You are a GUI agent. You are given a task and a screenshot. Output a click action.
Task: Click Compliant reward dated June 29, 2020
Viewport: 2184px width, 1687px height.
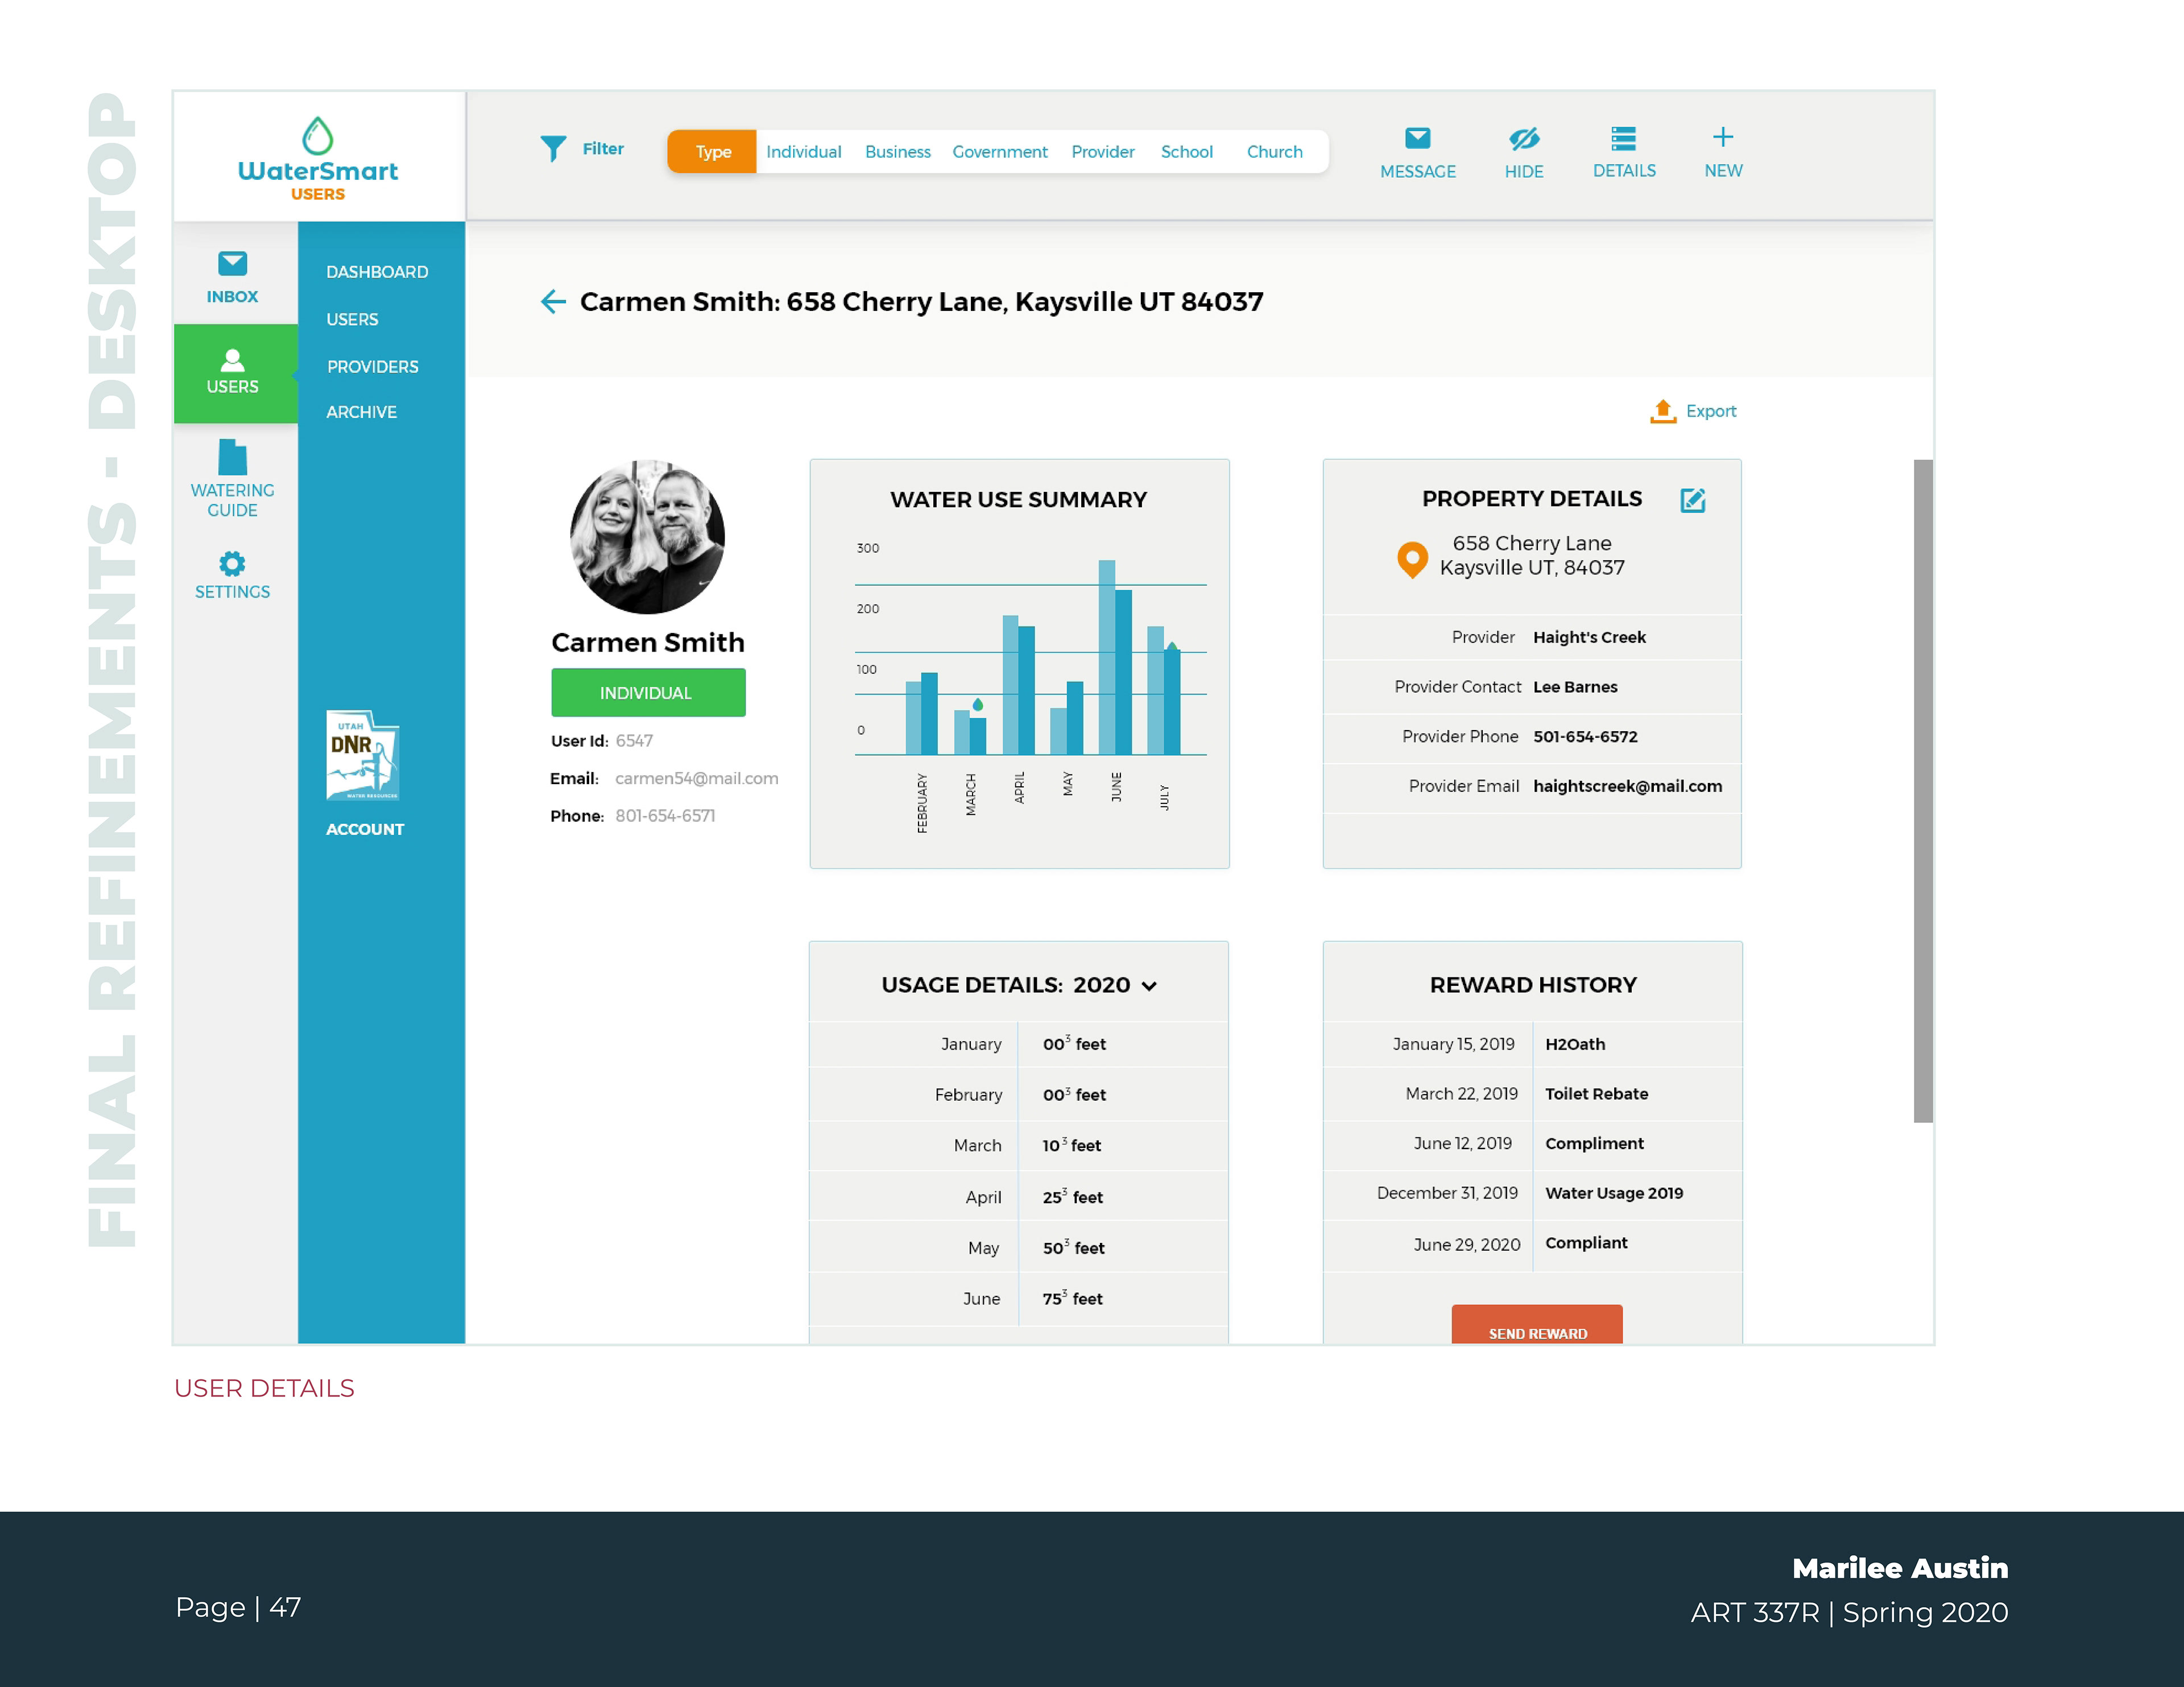tap(1586, 1243)
